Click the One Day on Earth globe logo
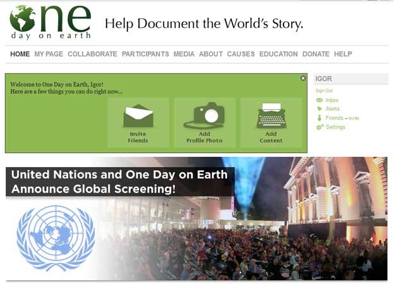The height and width of the screenshot is (284, 394). tap(50, 22)
